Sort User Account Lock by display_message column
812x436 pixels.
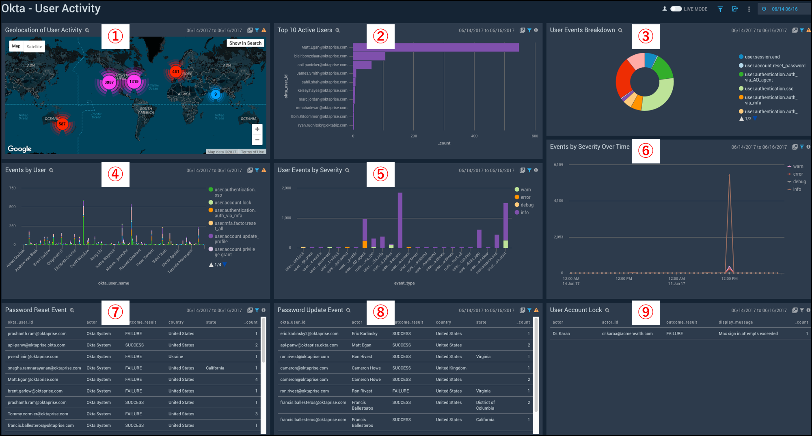coord(736,322)
